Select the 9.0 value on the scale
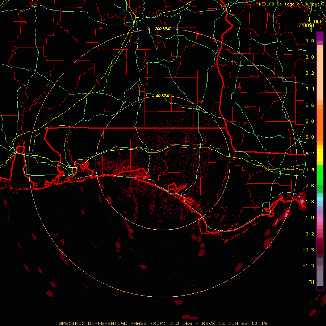326x326 pixels. coord(310,57)
